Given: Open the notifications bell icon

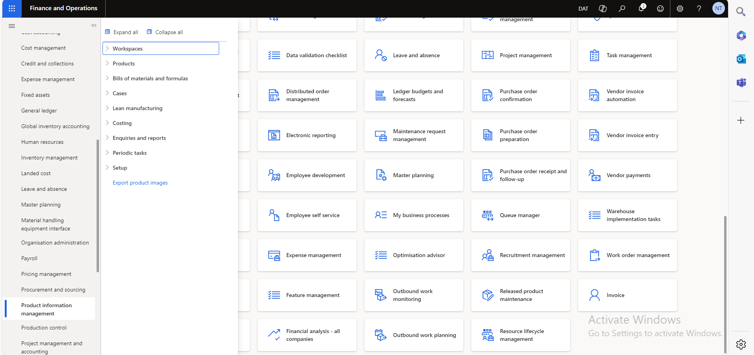Looking at the screenshot, I should pyautogui.click(x=641, y=9).
